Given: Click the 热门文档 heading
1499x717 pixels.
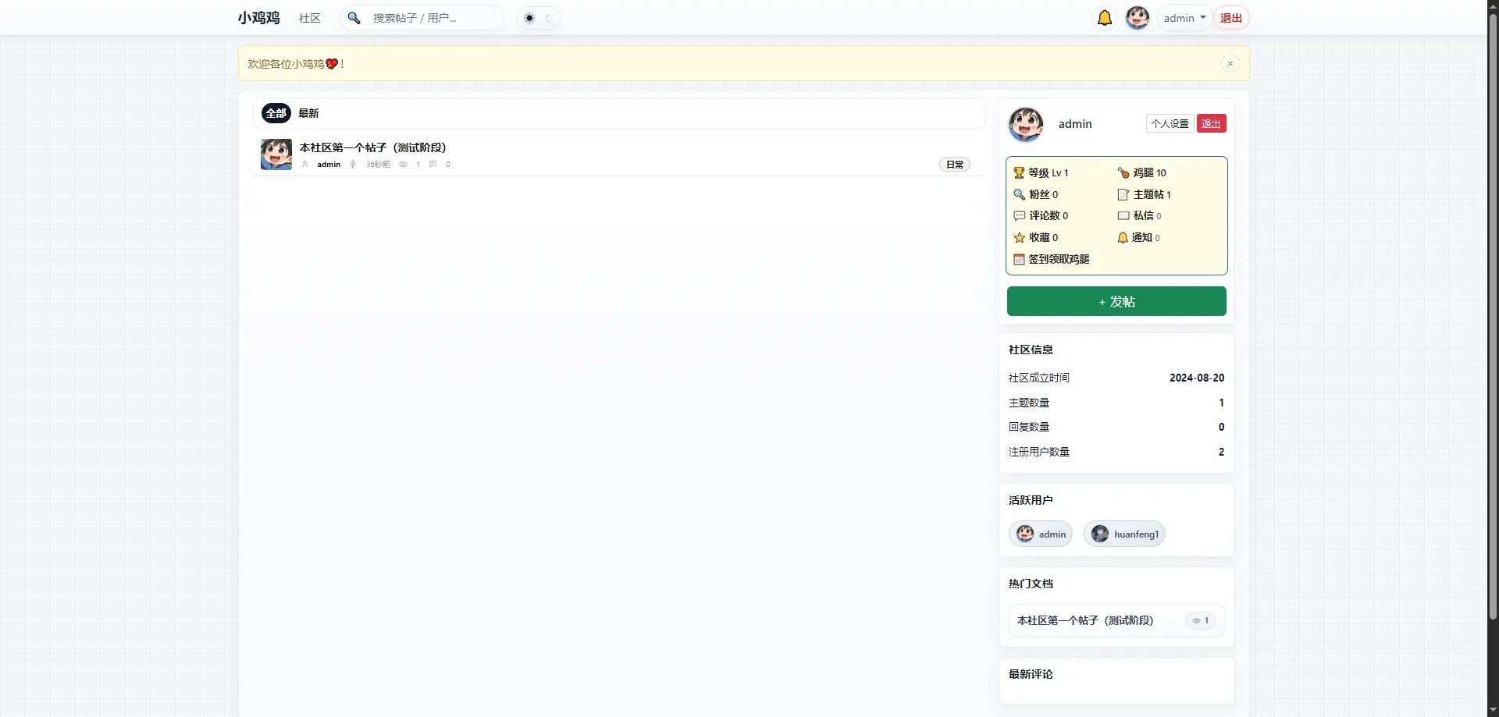Looking at the screenshot, I should [x=1031, y=584].
